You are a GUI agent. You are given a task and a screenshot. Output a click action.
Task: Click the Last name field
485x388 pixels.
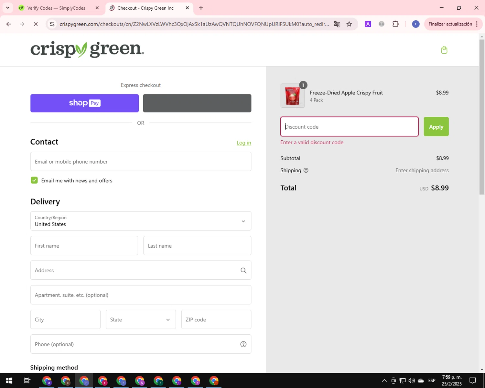point(197,245)
